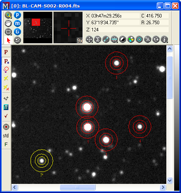Toggle the rectangle region mode button

(x=8, y=32)
